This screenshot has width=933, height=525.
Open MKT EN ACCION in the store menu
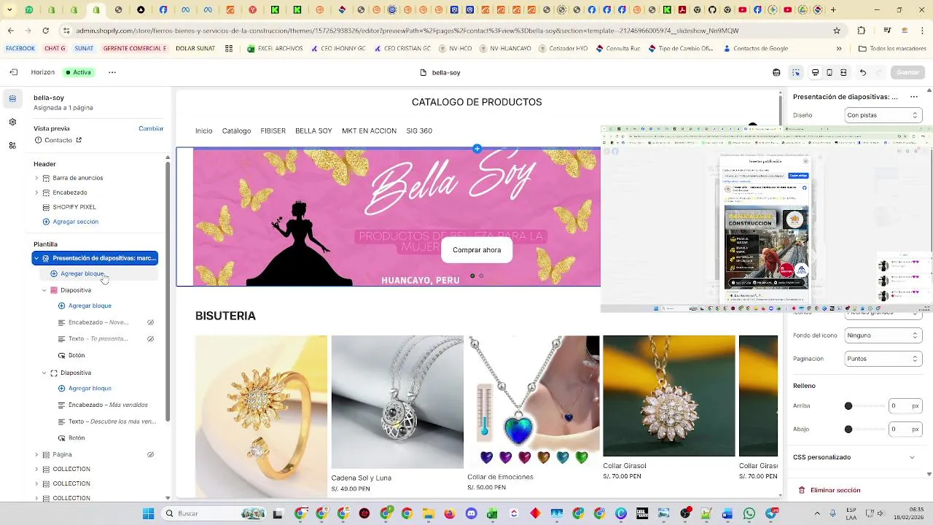[x=369, y=131]
